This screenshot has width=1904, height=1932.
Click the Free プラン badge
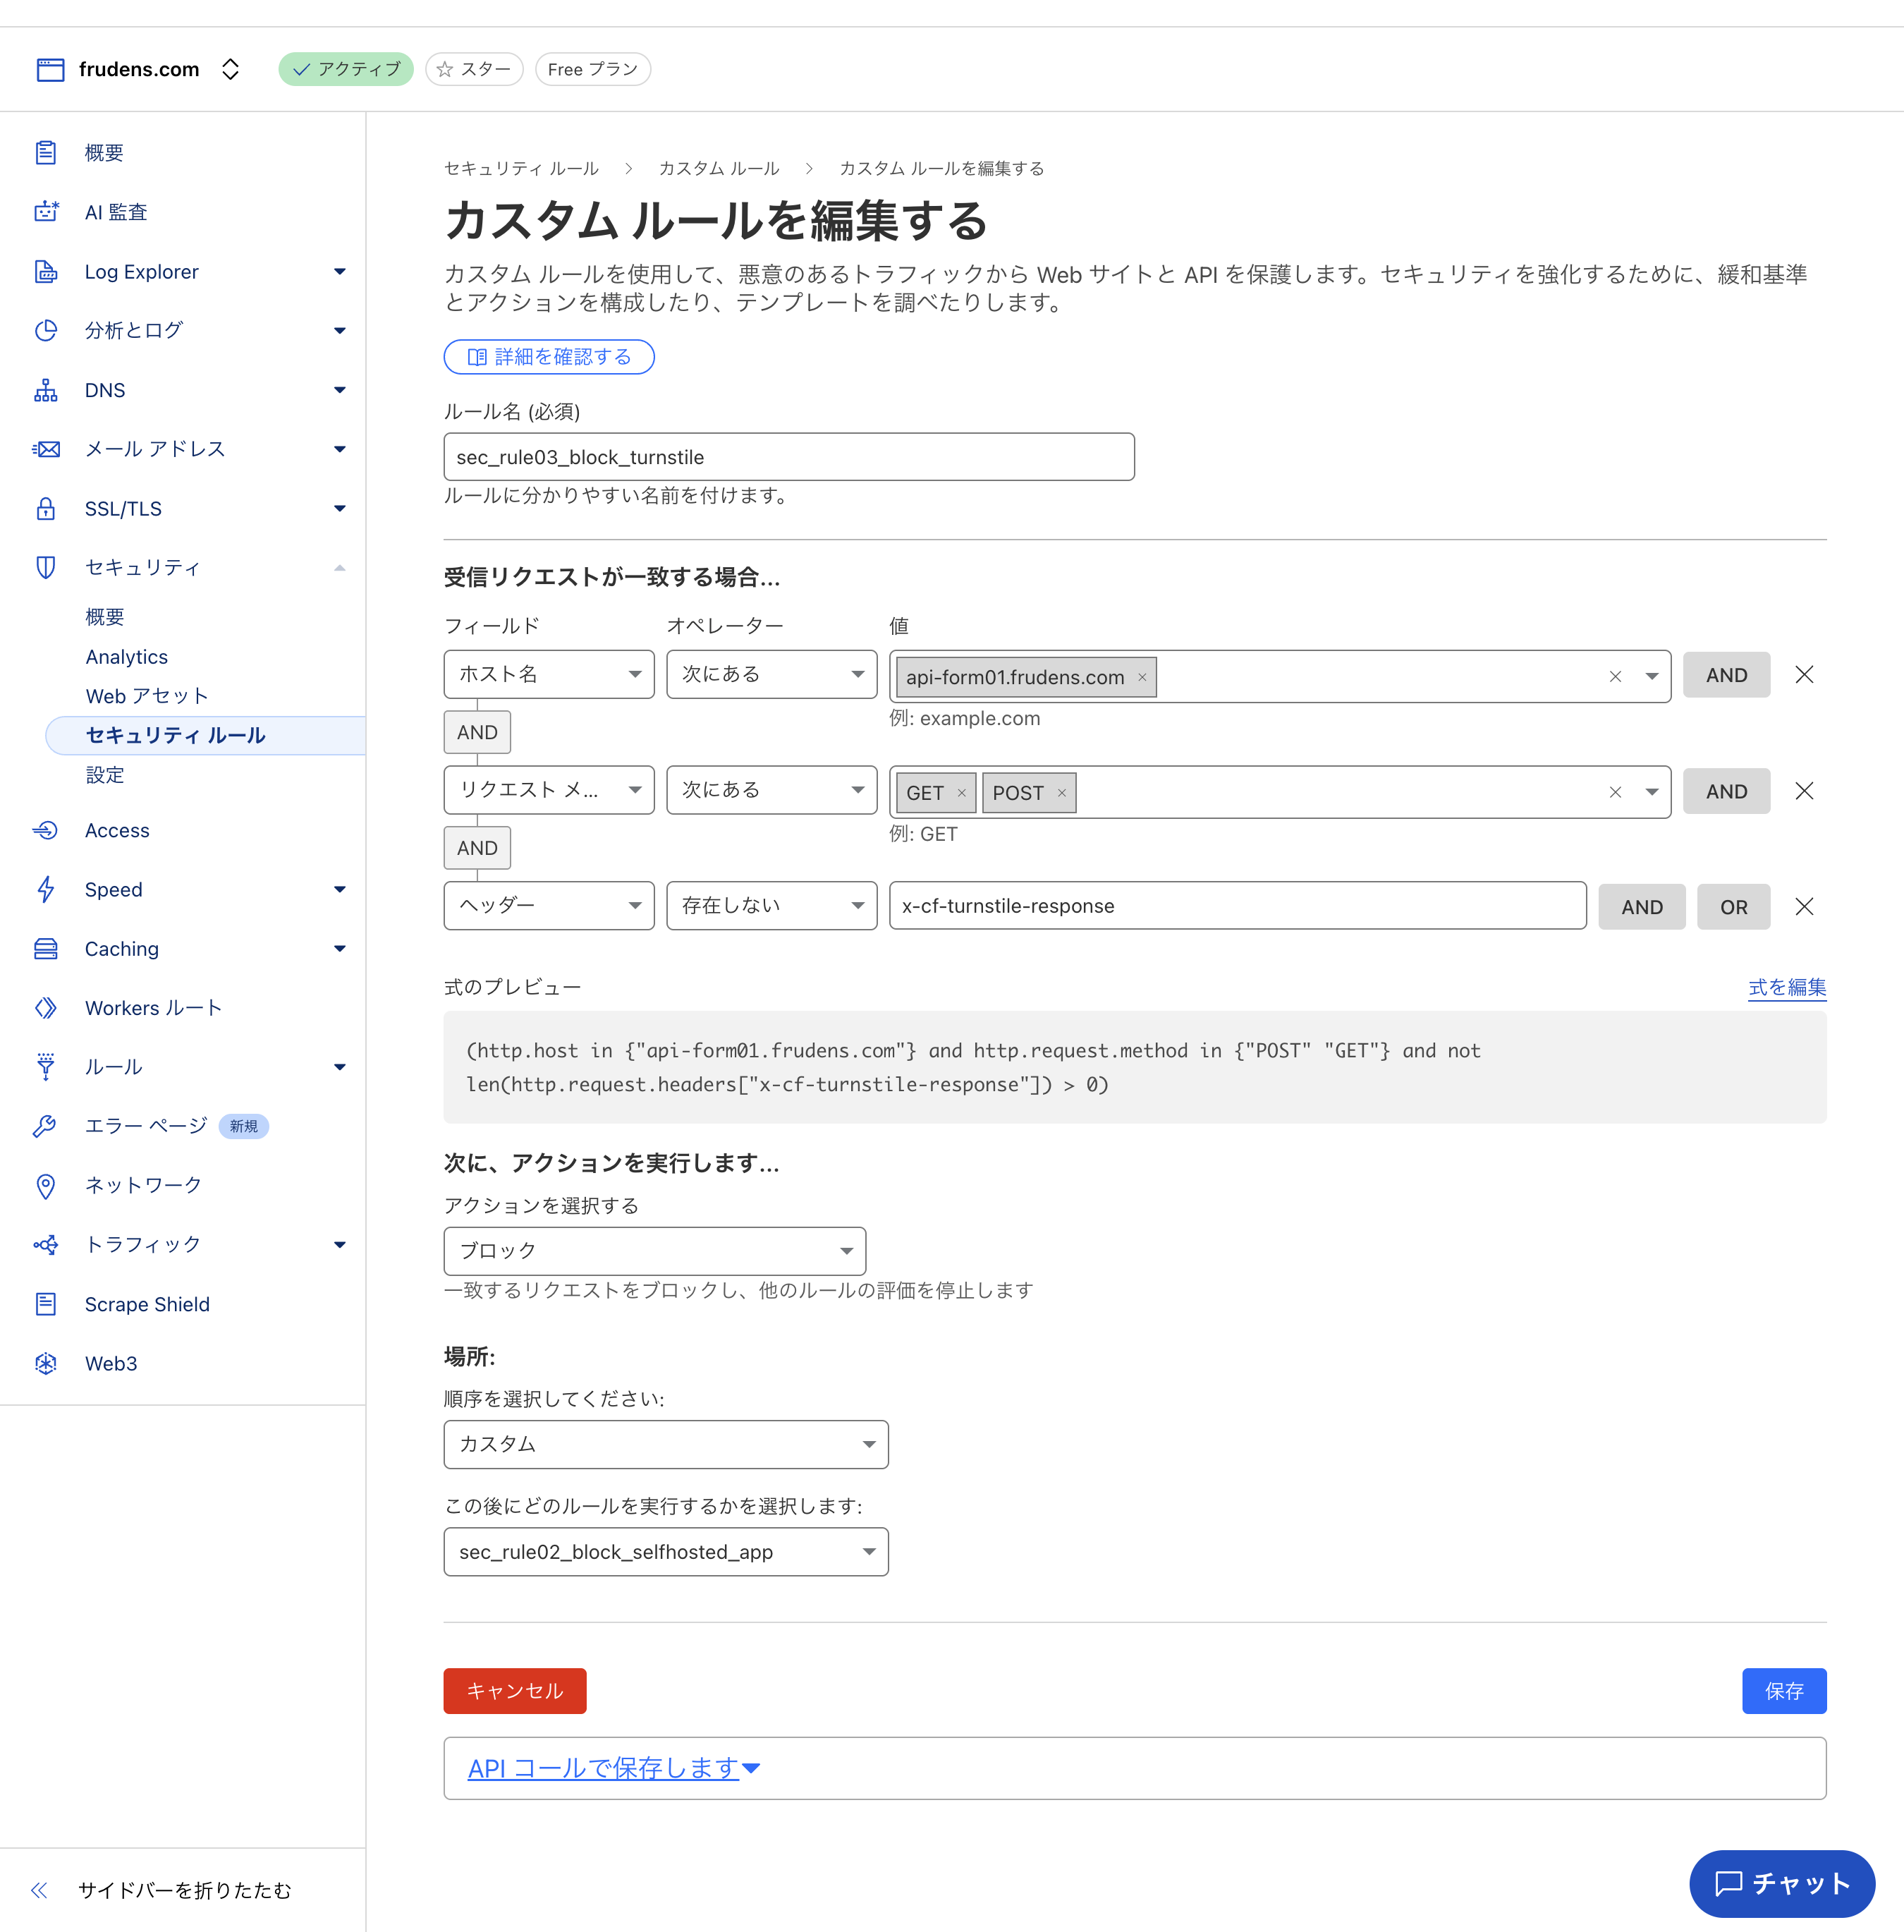[593, 69]
